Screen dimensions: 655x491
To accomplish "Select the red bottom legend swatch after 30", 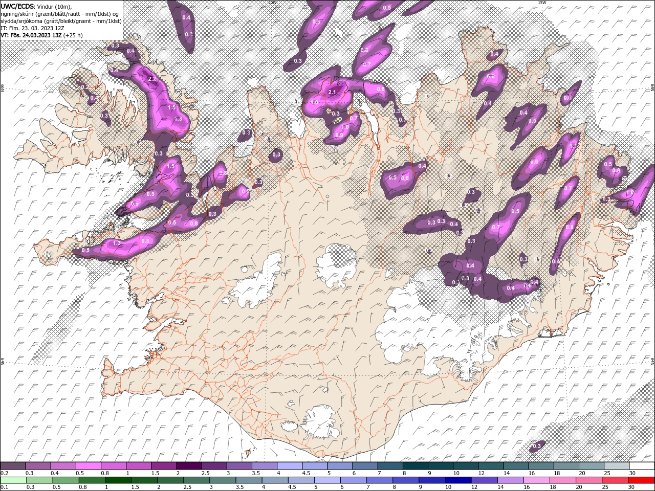I will (641, 480).
